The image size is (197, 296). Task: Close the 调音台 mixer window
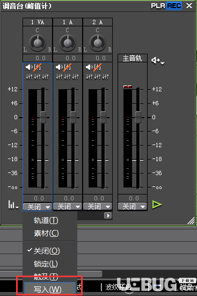[189, 6]
